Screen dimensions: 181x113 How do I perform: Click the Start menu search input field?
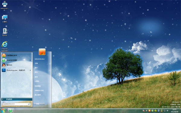pos(17,104)
